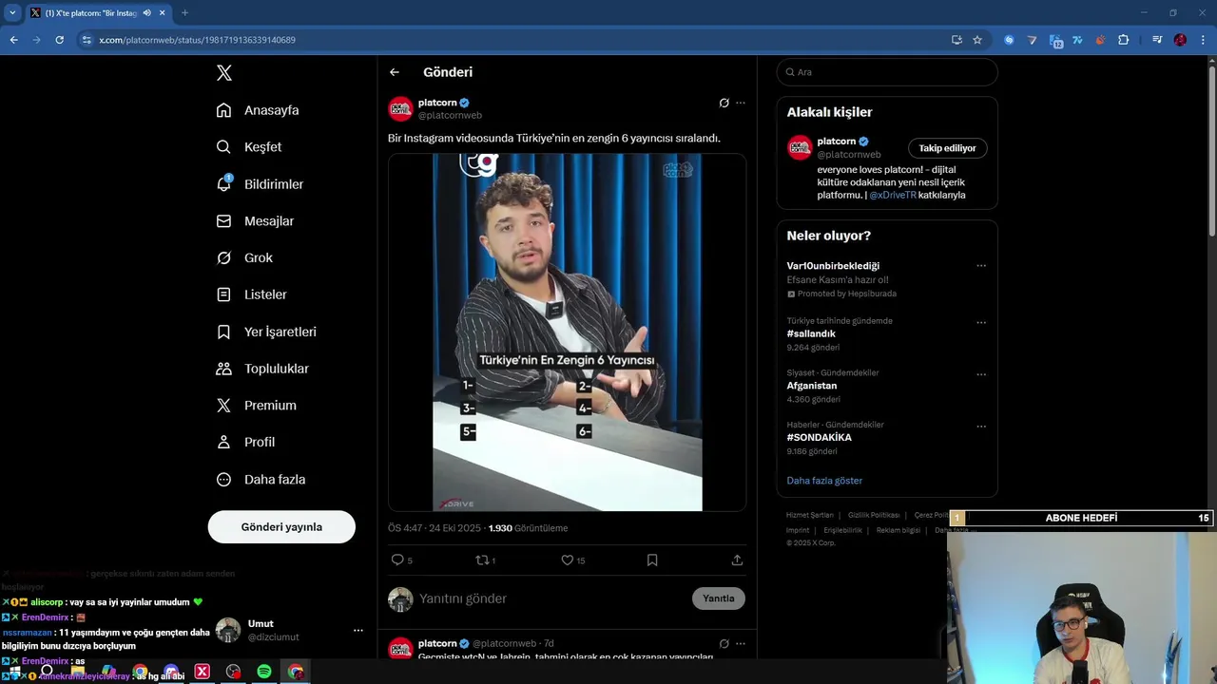
Task: Open Anasayfa home page
Action: point(258,110)
